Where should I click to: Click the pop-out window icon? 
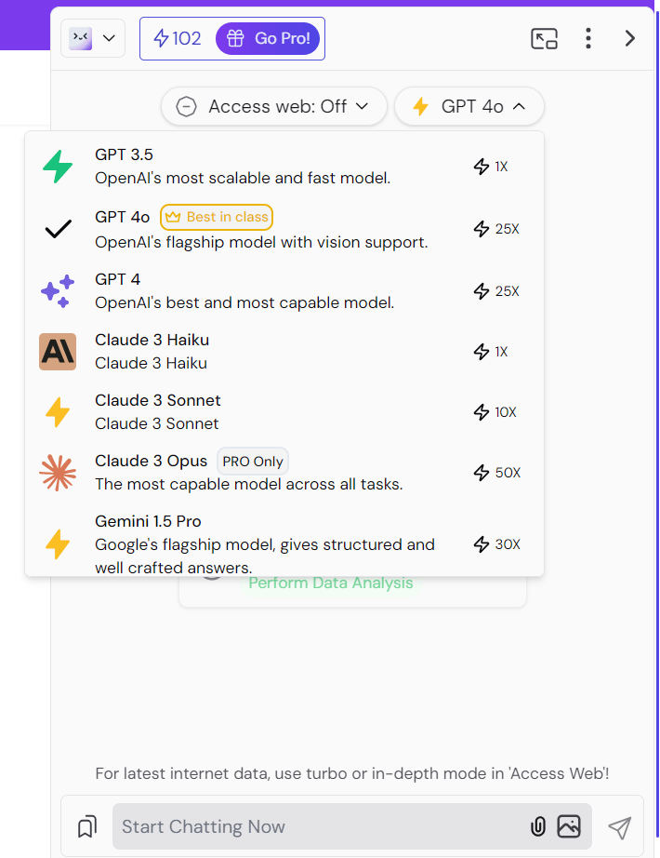point(544,38)
